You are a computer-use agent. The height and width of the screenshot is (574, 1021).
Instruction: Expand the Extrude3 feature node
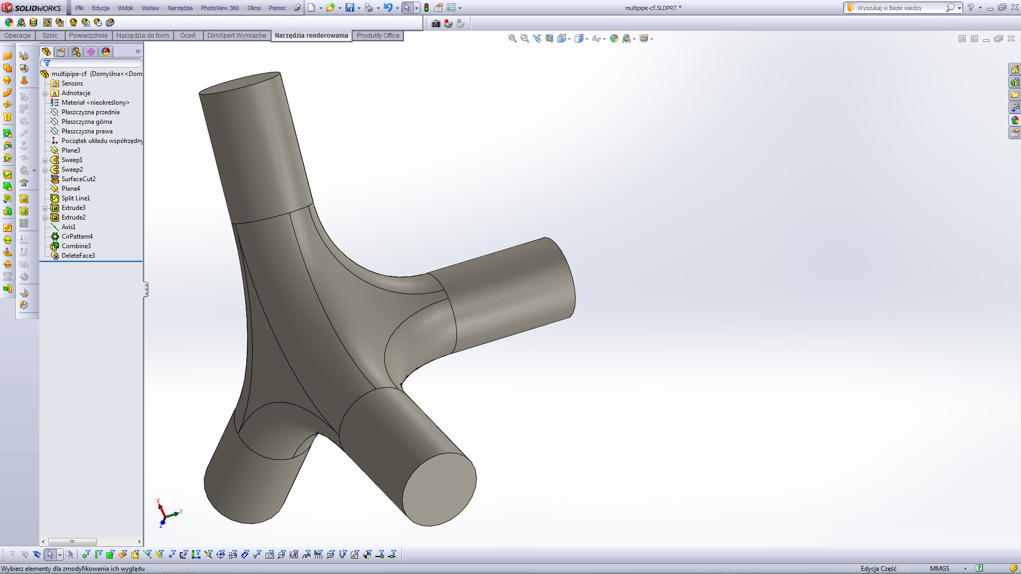pyautogui.click(x=45, y=208)
